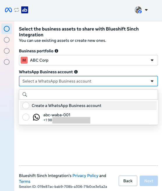This screenshot has height=191, width=162.
Task: Click the red M icon for ABC Corp
Action: point(24,60)
